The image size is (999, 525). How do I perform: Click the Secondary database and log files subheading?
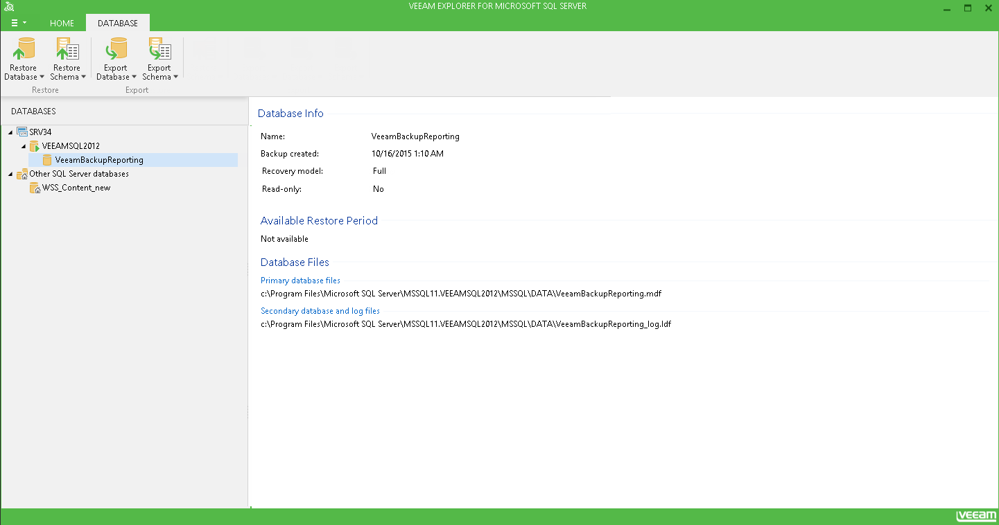coord(320,311)
